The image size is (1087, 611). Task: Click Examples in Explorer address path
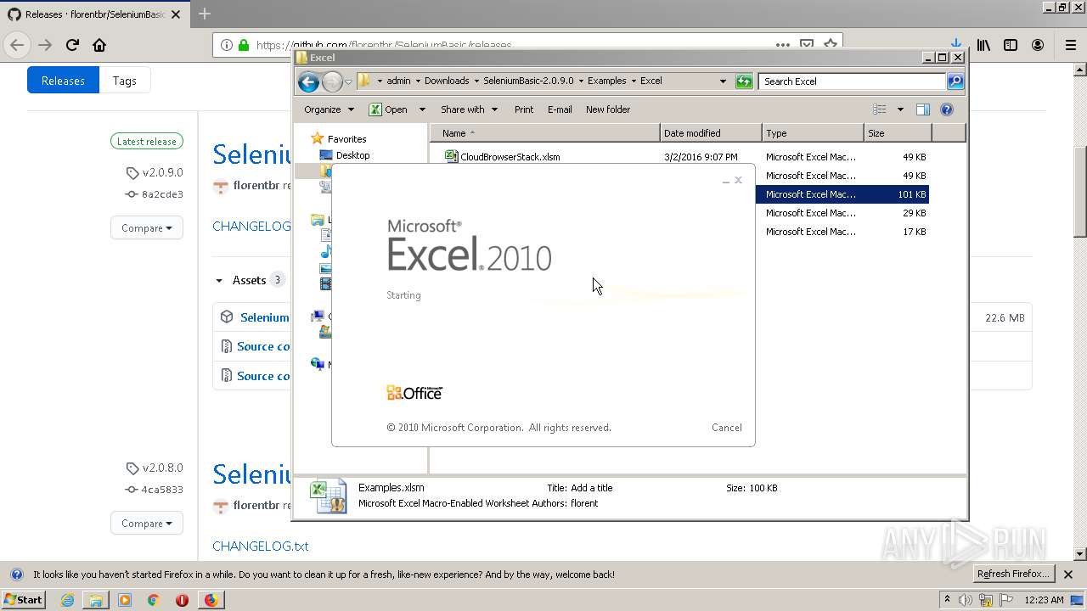click(607, 81)
